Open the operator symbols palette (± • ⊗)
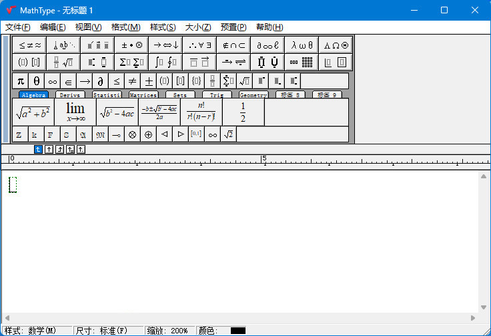Viewport: 491px width, 336px height. coord(131,45)
